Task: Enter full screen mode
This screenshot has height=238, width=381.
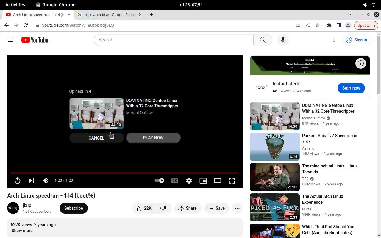Action: point(232,180)
